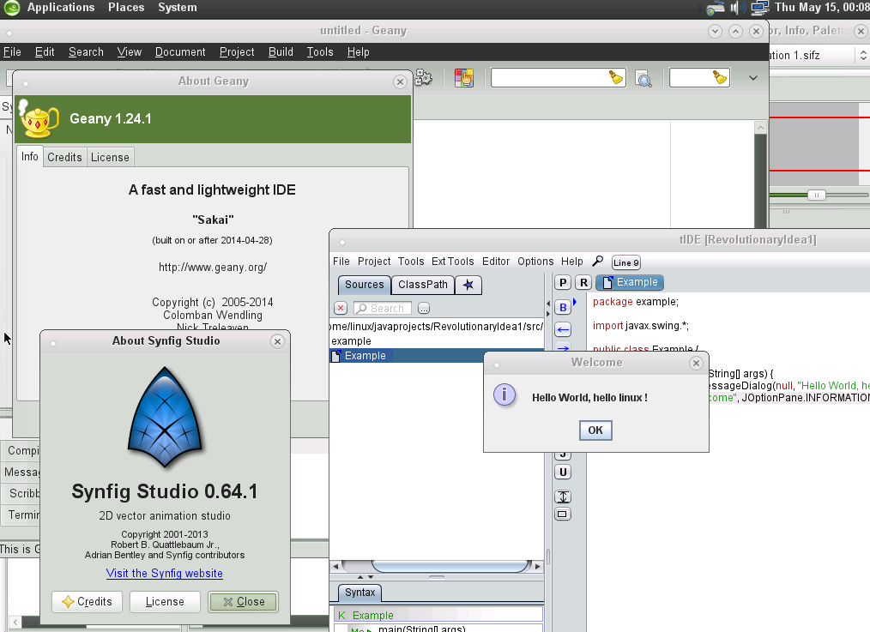The height and width of the screenshot is (632, 870).
Task: Open Geany's Search menu
Action: click(86, 52)
